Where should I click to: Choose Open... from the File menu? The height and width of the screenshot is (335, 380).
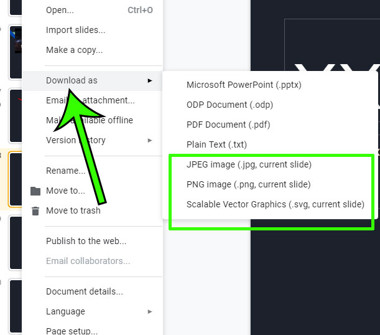point(60,11)
